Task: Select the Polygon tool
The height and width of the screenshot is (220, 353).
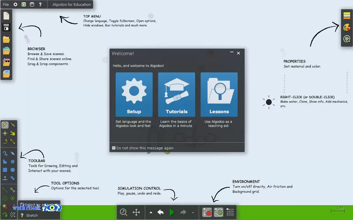Action: [5, 161]
